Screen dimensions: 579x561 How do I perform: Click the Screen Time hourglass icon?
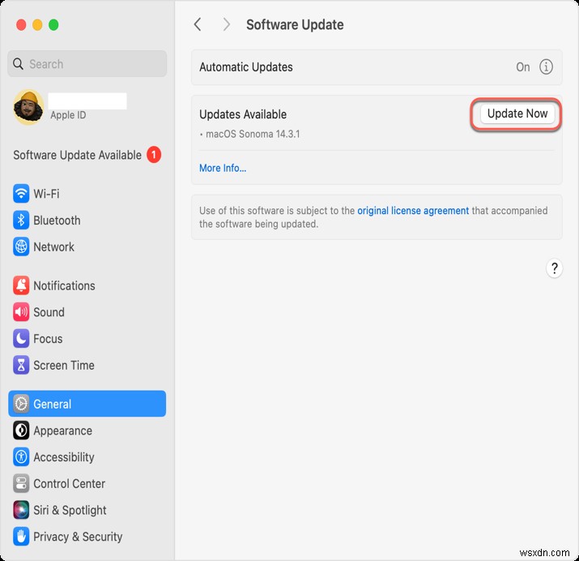pos(21,365)
